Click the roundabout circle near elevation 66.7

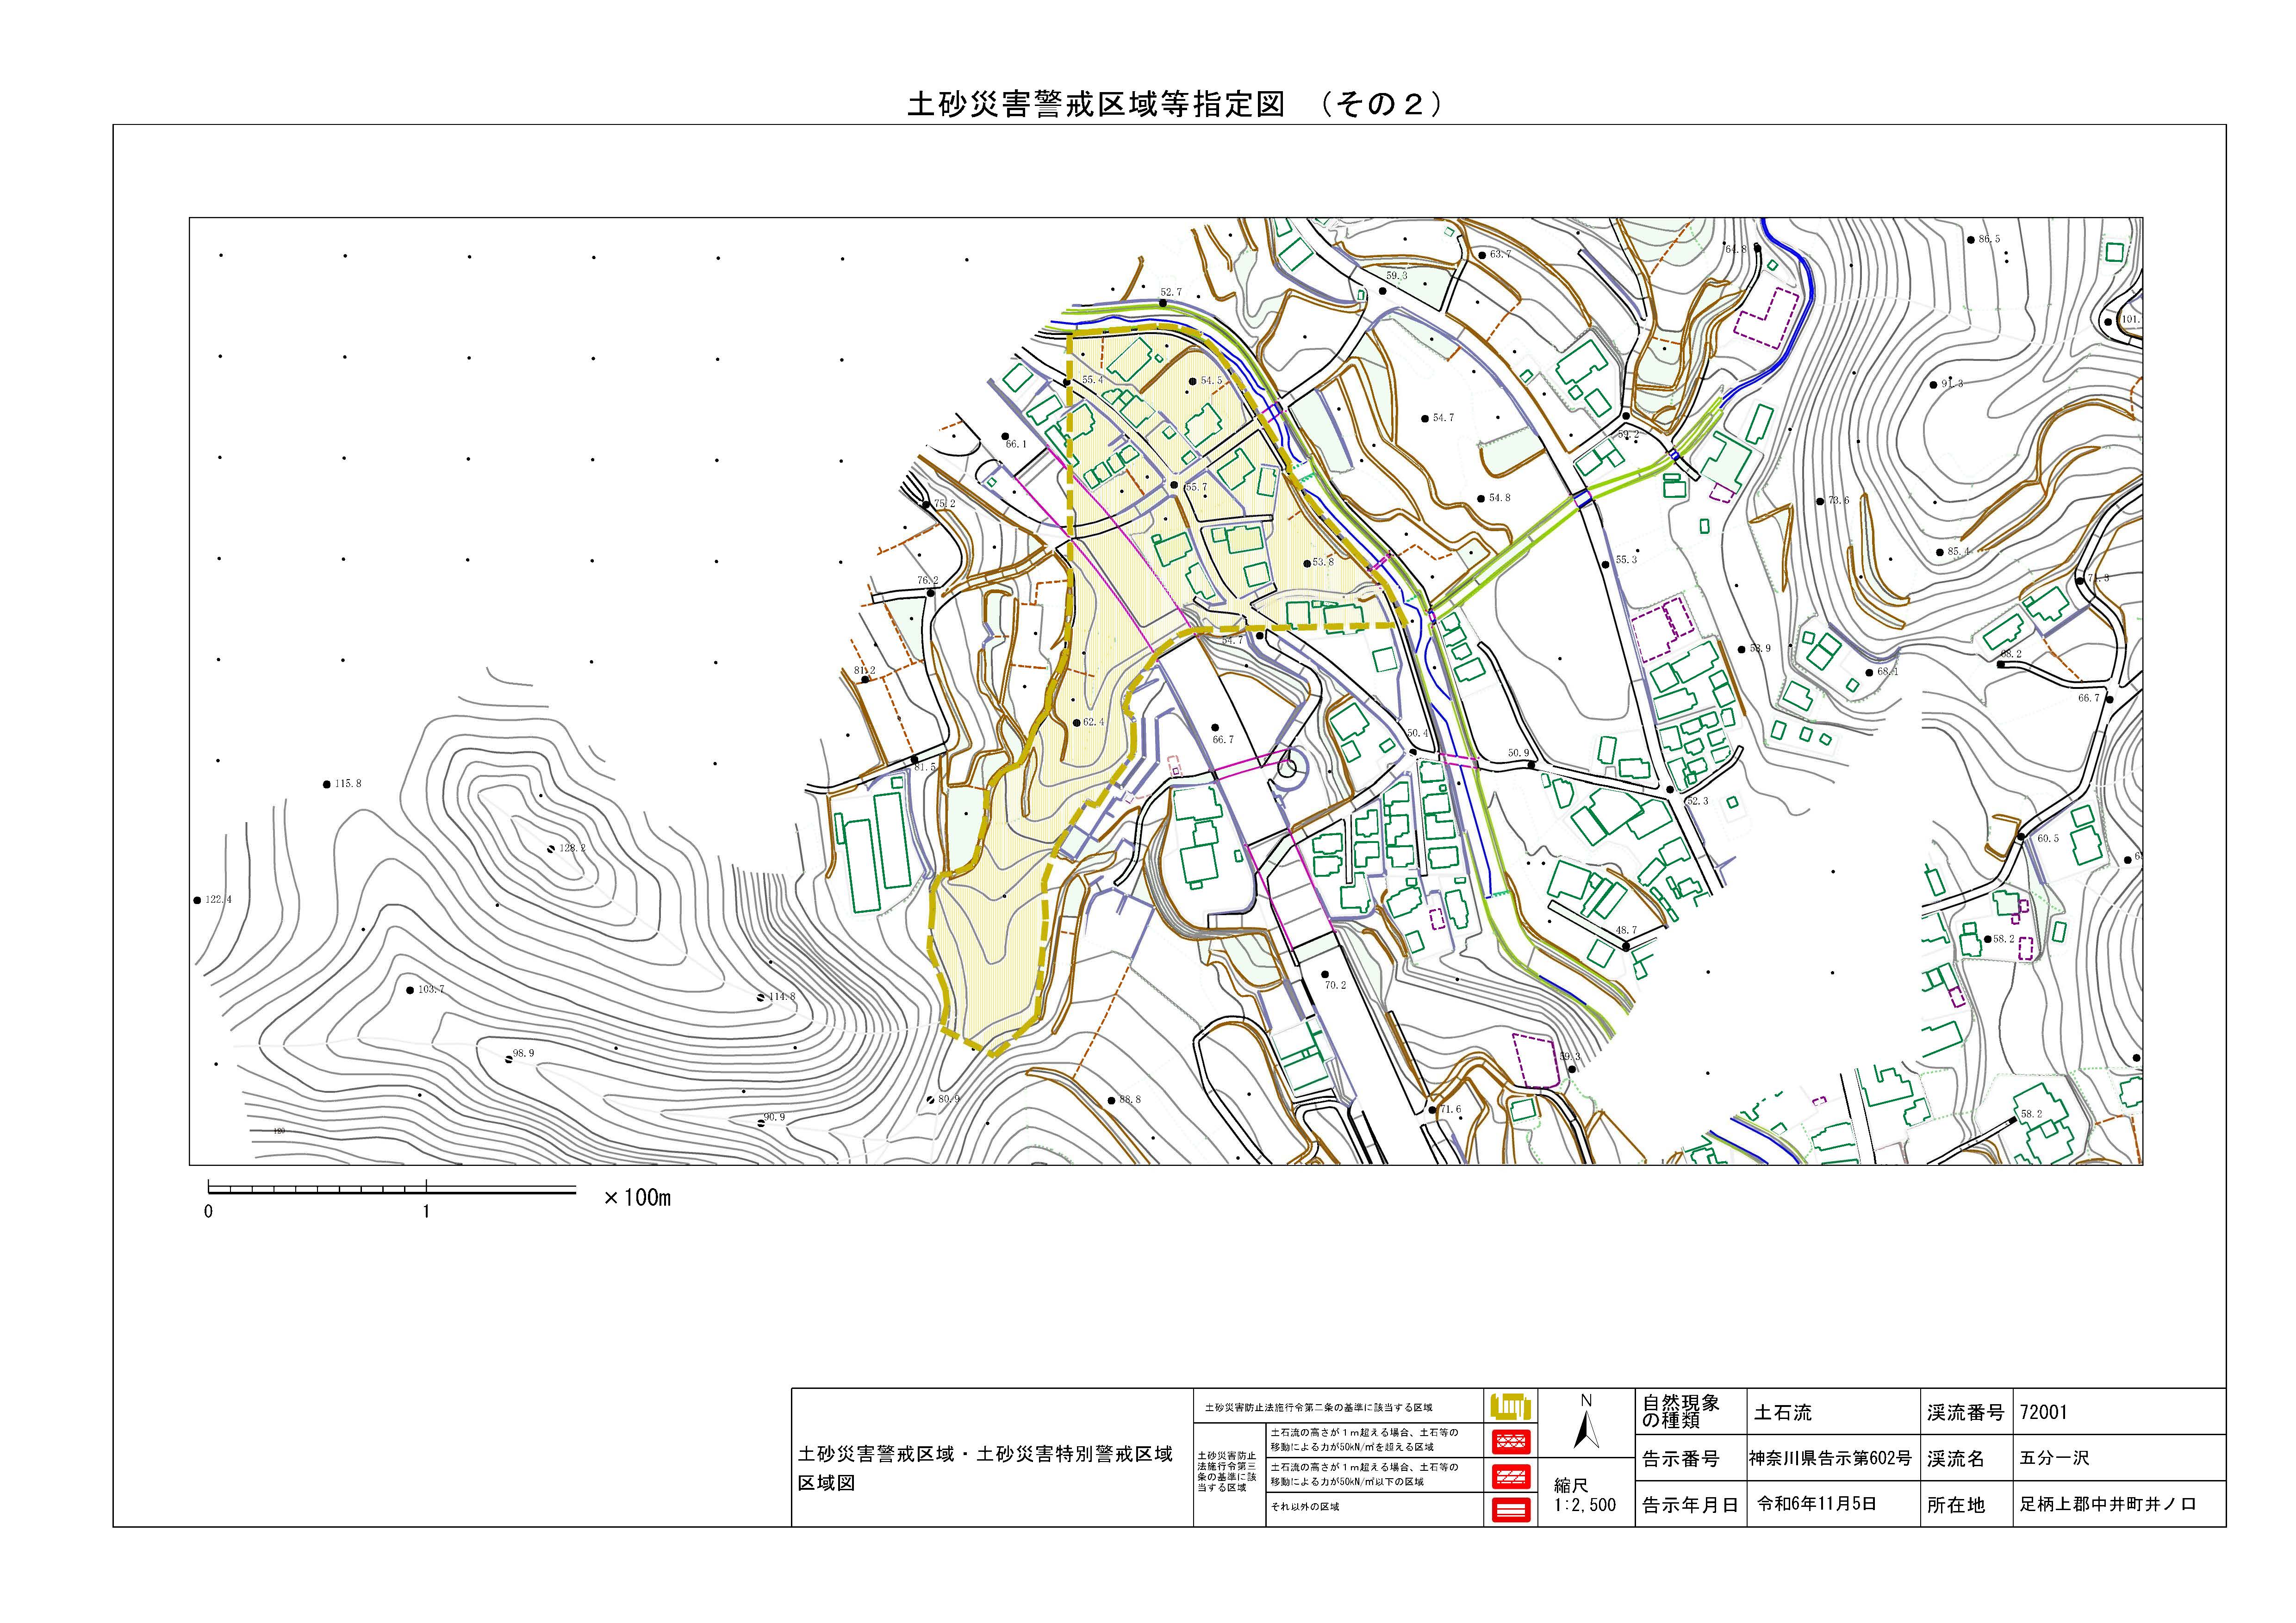point(1287,768)
